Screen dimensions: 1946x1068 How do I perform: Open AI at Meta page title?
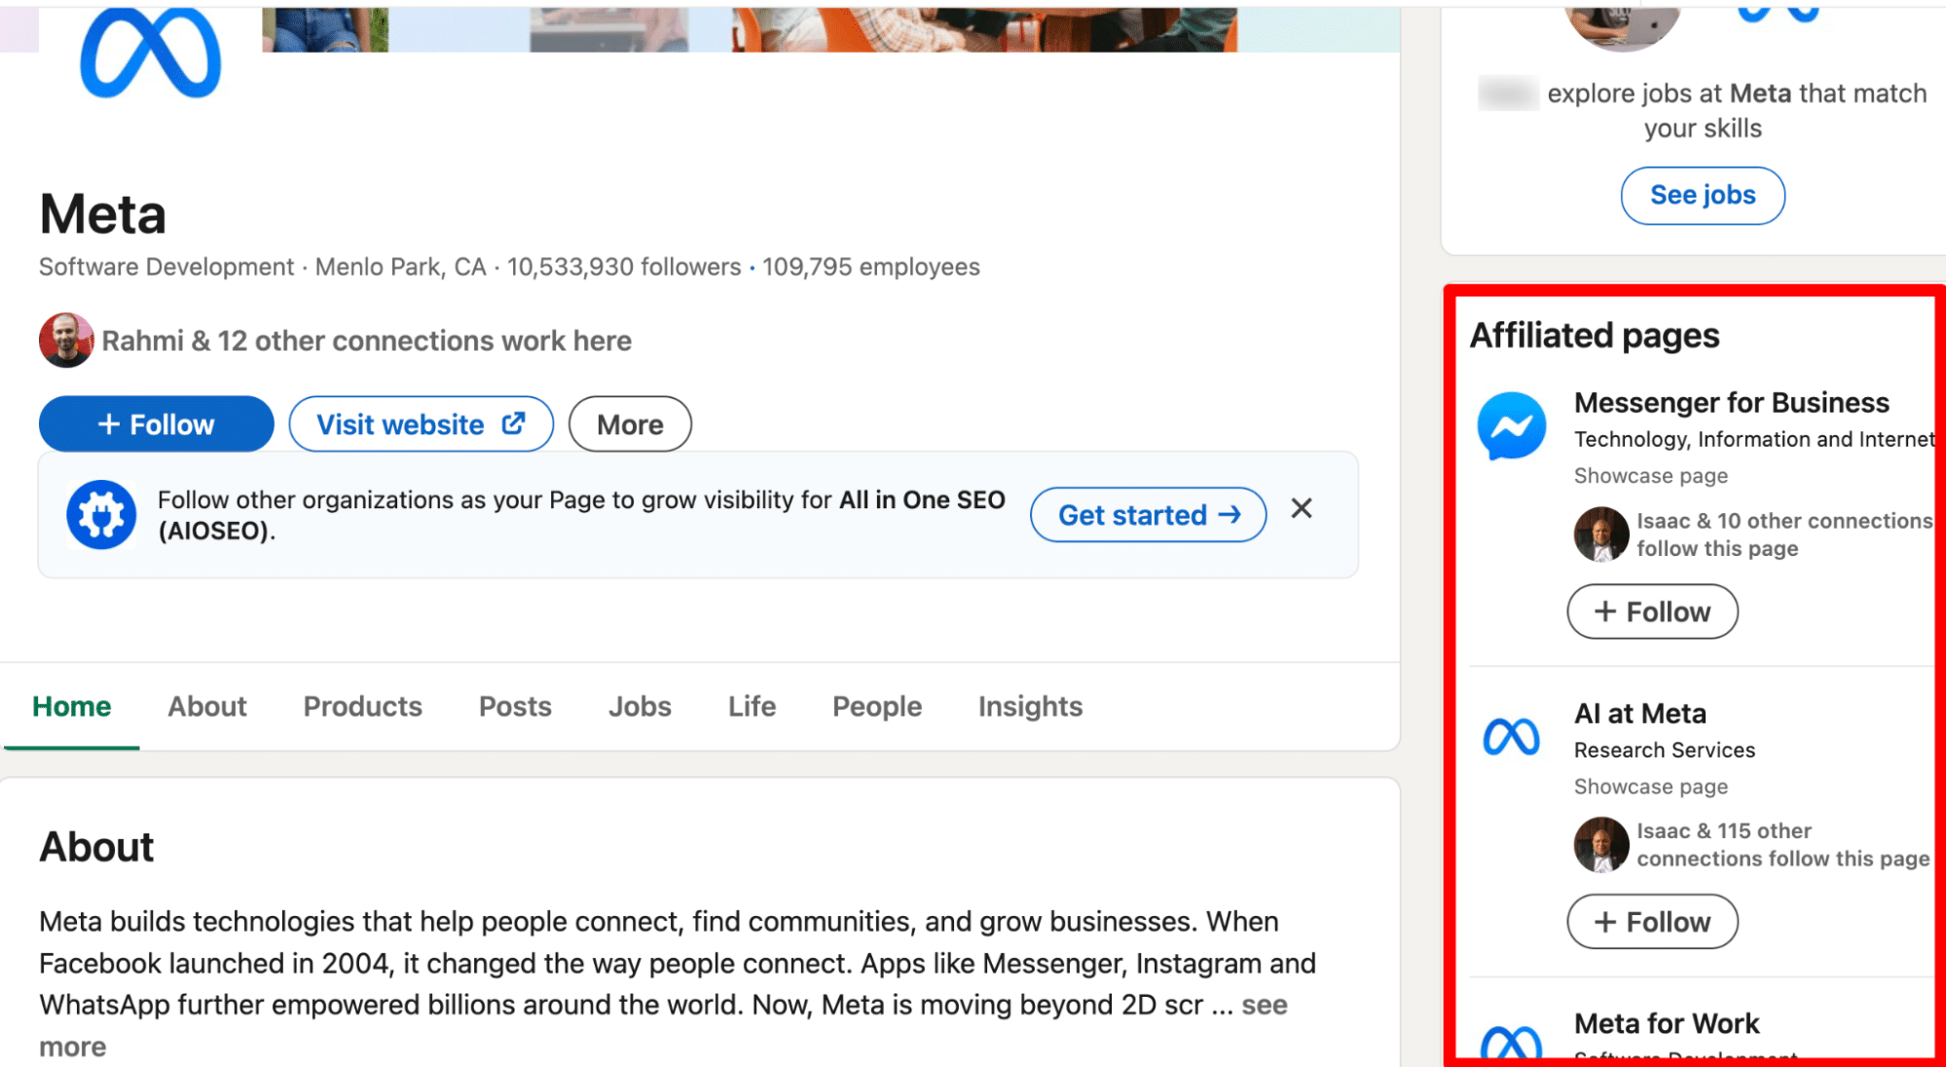1640,714
